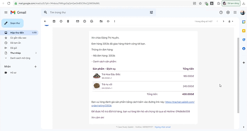Add the email to Tasks
Viewport: 247px width, 131px height.
tap(92, 21)
